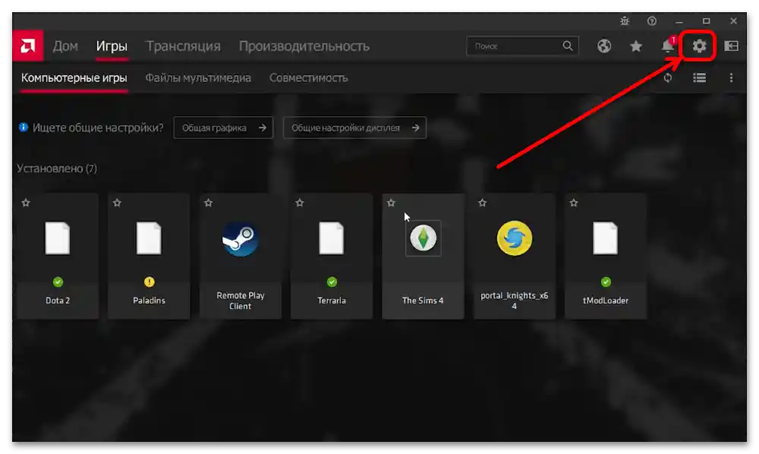Maximize the window
The height and width of the screenshot is (454, 759).
[706, 20]
